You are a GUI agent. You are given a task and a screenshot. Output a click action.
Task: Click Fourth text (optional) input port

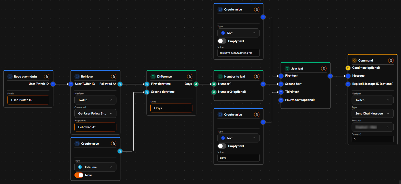(x=281, y=100)
